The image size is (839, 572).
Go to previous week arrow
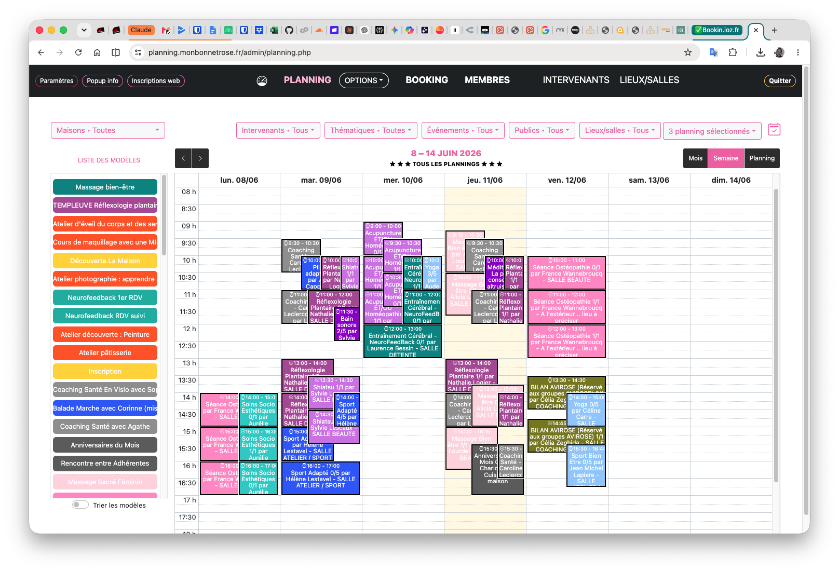tap(183, 158)
